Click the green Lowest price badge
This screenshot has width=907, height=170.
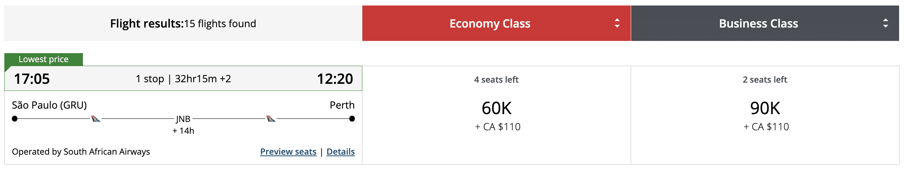43,59
